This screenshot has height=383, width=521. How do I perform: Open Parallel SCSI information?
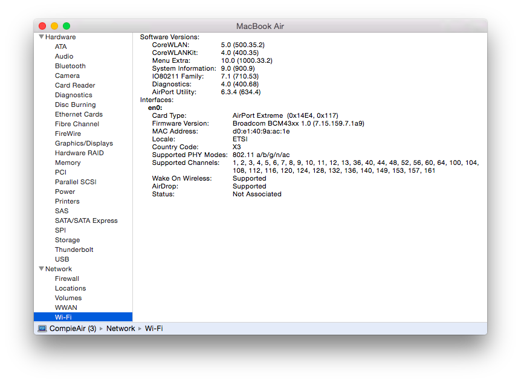tap(76, 182)
